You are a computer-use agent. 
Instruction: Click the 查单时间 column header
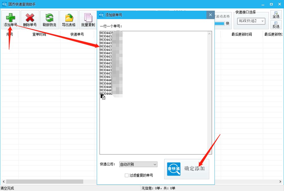(39, 34)
